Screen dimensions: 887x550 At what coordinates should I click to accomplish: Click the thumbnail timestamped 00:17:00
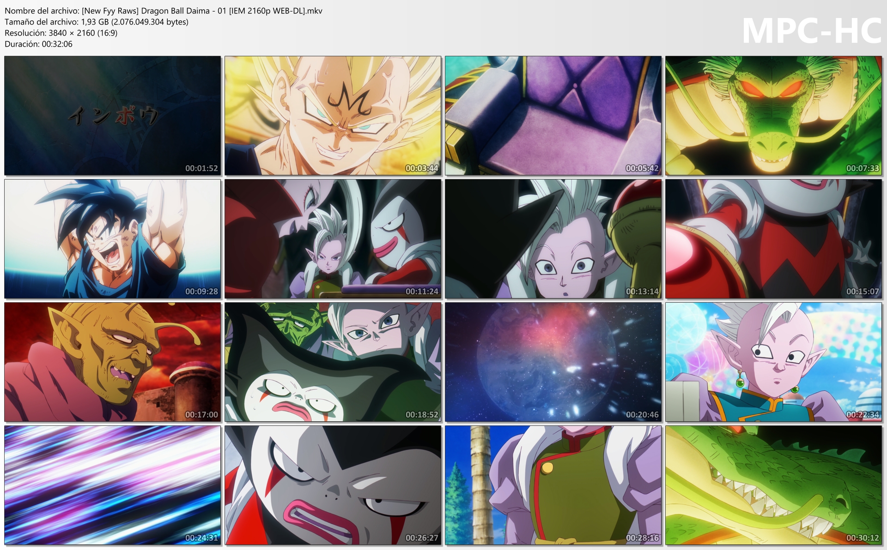[x=113, y=362]
